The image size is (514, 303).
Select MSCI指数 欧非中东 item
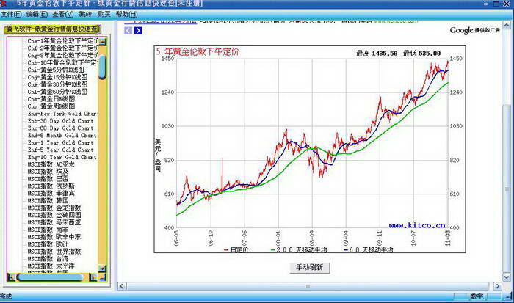pos(54,237)
